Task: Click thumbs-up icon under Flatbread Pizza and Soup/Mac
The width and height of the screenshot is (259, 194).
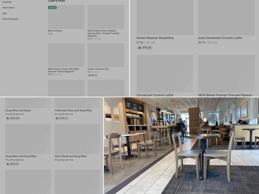Action: pyautogui.click(x=57, y=118)
